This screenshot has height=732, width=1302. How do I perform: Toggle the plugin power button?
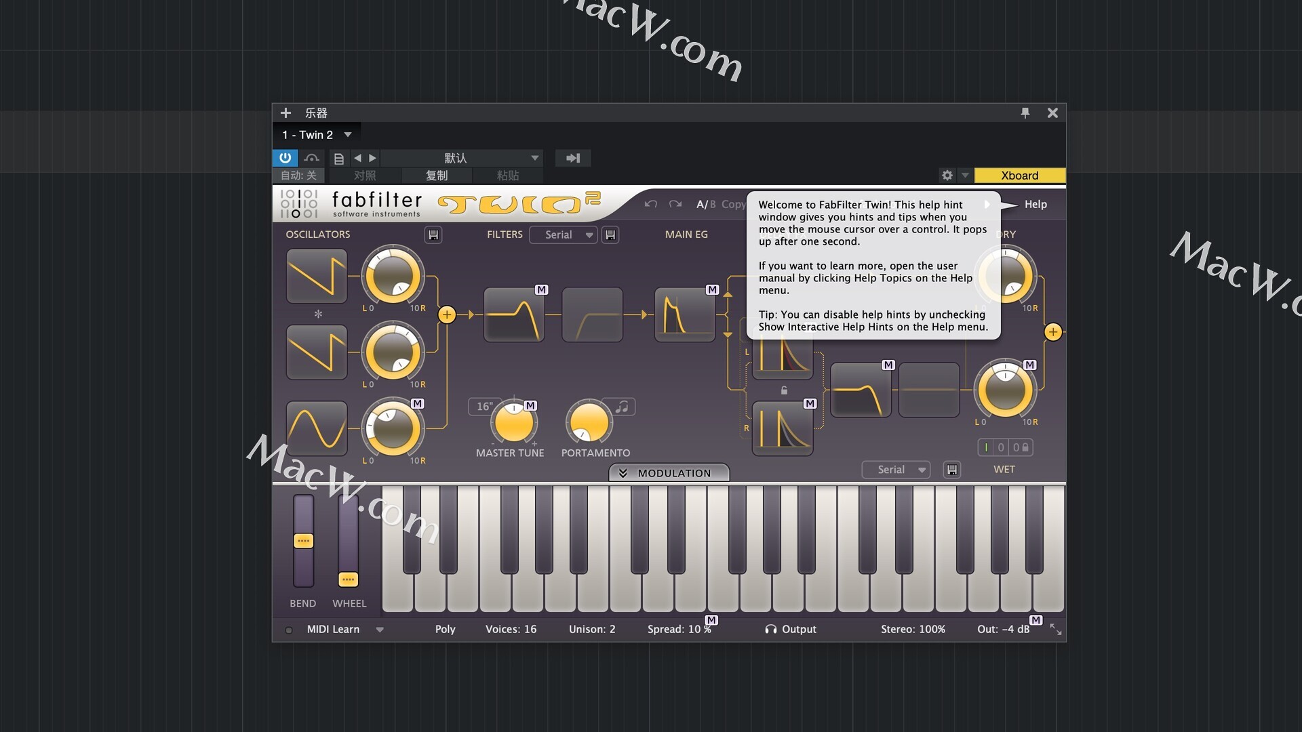[285, 158]
